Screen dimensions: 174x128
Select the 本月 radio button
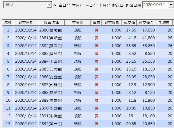[x=69, y=5]
